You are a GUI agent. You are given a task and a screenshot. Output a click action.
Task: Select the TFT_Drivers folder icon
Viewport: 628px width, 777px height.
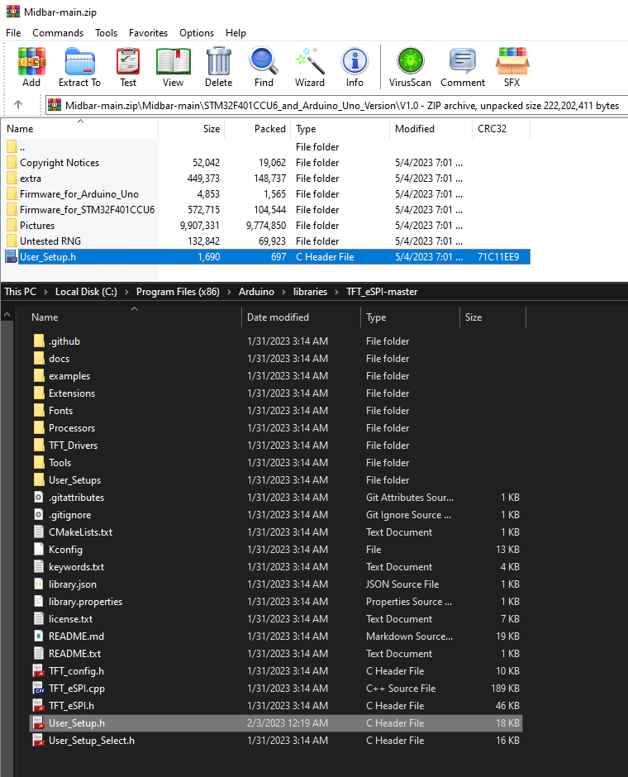39,445
